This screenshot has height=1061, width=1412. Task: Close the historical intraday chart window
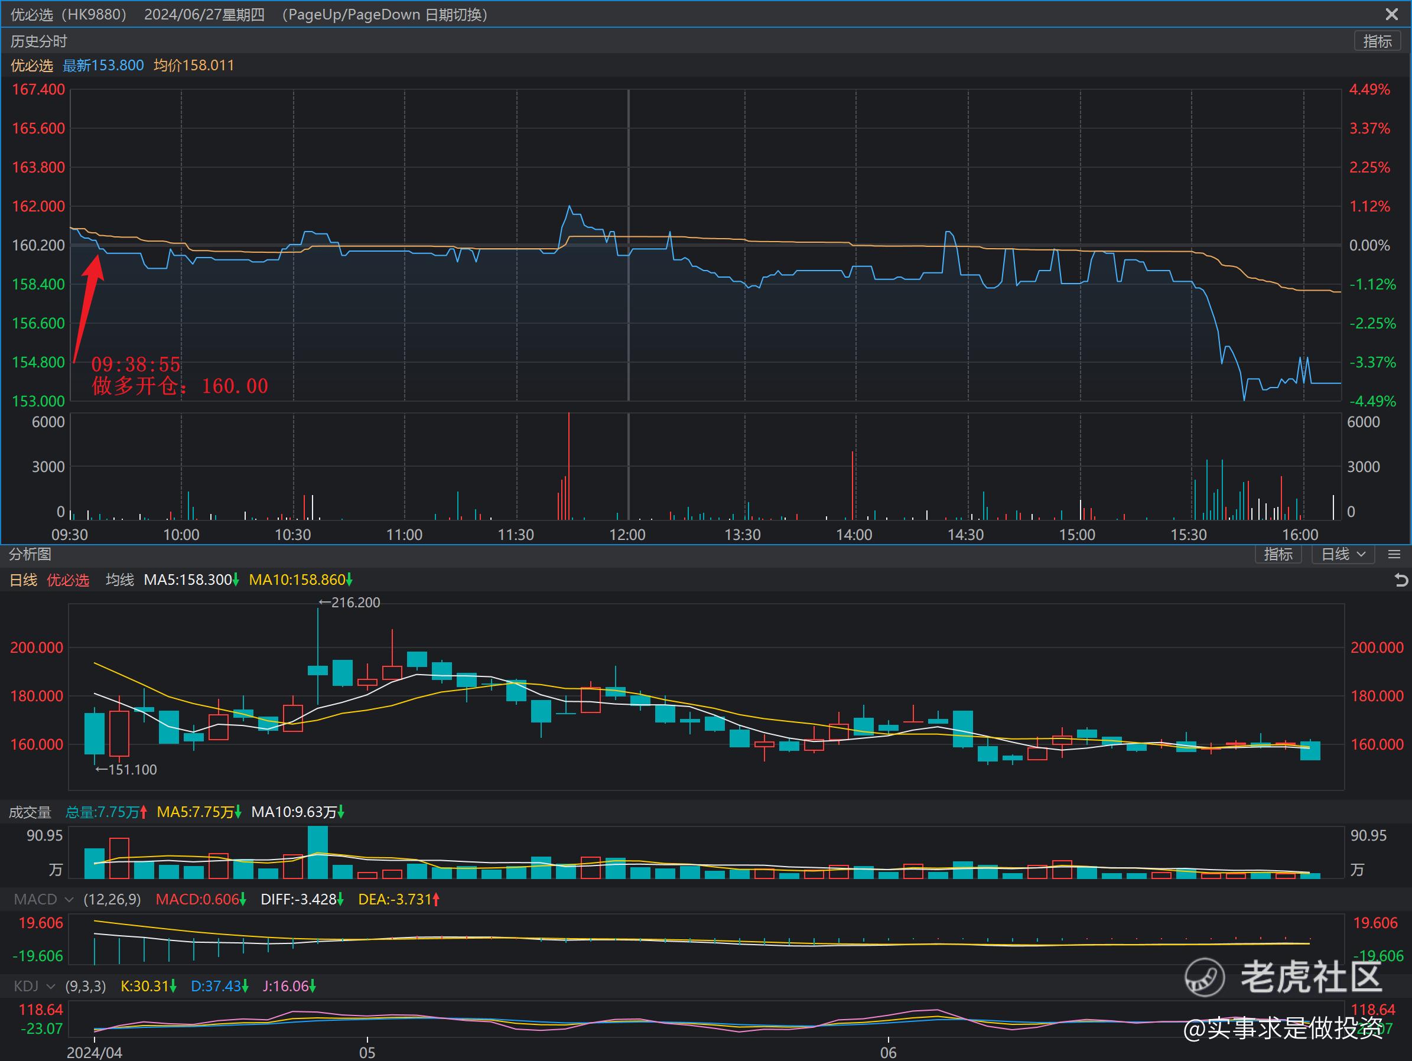(x=1391, y=14)
